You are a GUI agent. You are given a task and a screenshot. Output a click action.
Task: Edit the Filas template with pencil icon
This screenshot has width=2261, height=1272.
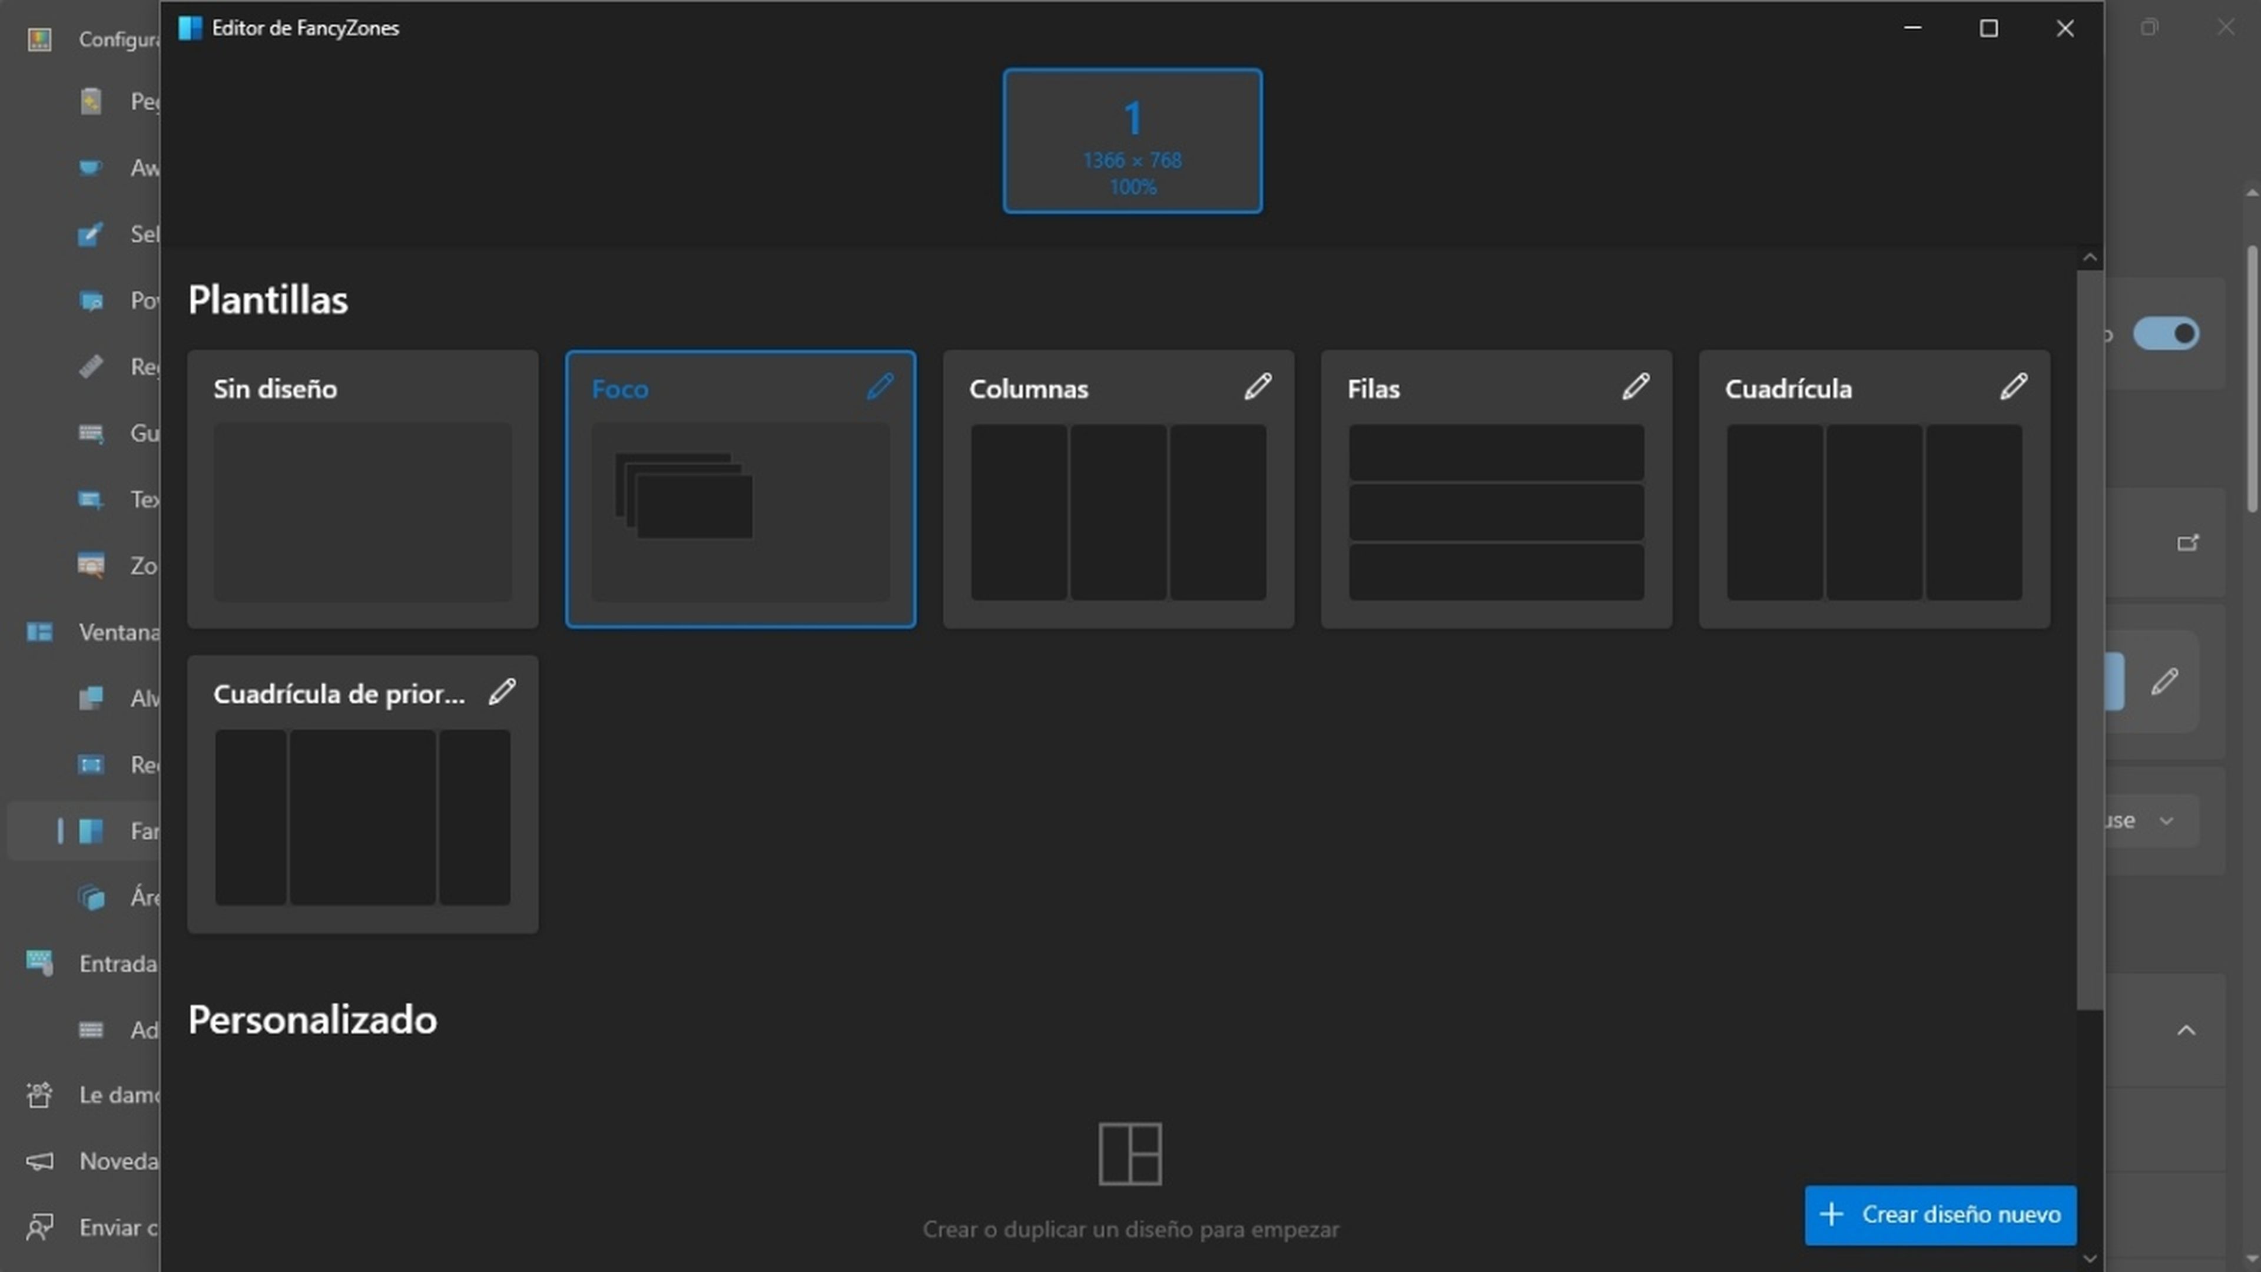[1635, 386]
